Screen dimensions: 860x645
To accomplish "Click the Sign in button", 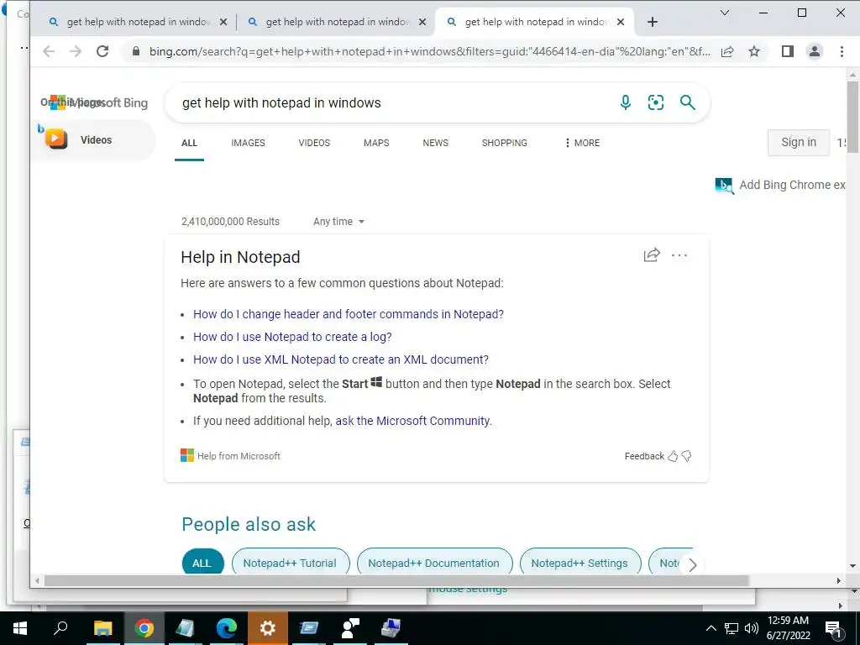I will click(x=799, y=143).
